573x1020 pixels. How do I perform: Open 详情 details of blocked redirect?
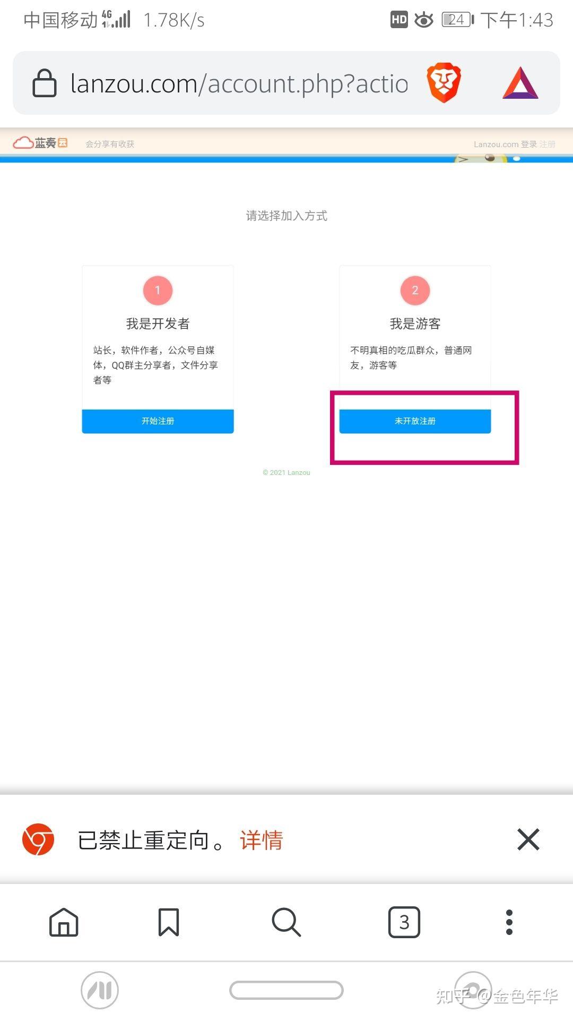pyautogui.click(x=262, y=840)
